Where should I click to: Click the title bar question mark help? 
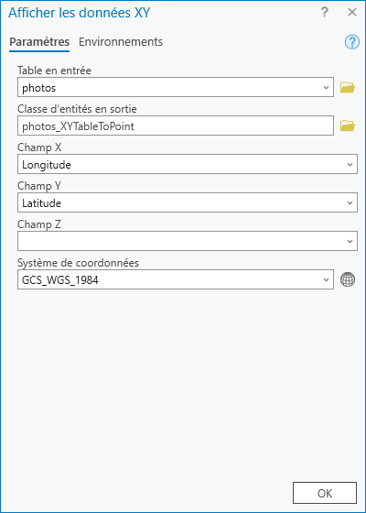(324, 12)
